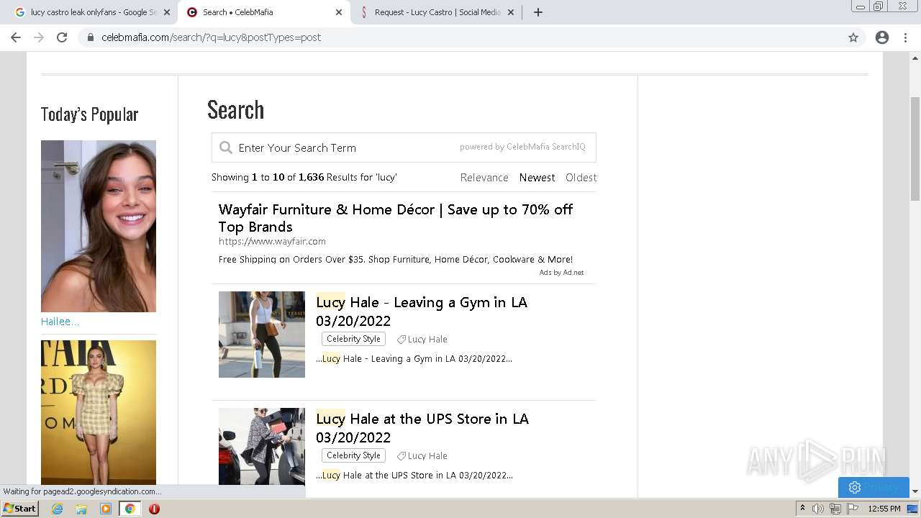921x518 pixels.
Task: Open File Explorer from the taskbar
Action: click(x=81, y=509)
